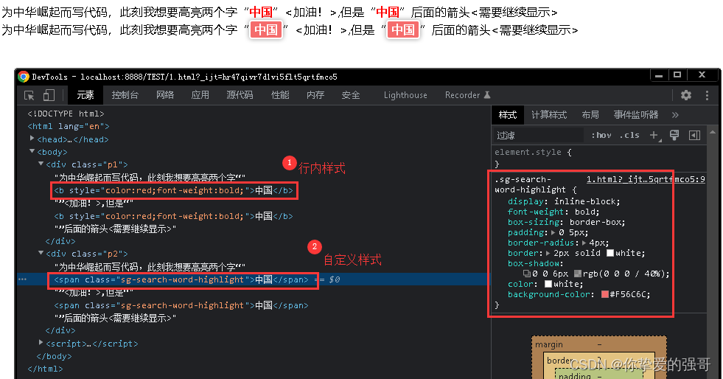Select the first inline-styled b element row

pyautogui.click(x=173, y=190)
